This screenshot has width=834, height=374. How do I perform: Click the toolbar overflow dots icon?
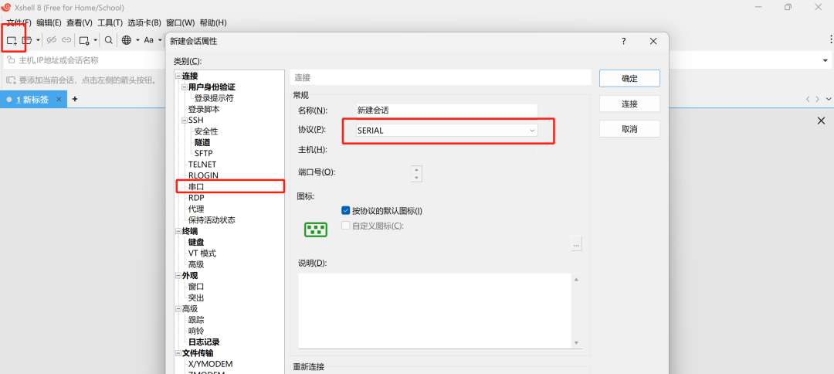click(832, 39)
